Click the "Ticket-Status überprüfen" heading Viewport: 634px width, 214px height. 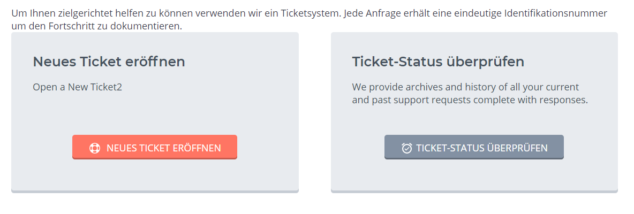437,62
